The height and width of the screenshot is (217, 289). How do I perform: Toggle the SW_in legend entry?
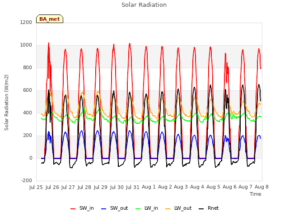(x=82, y=208)
